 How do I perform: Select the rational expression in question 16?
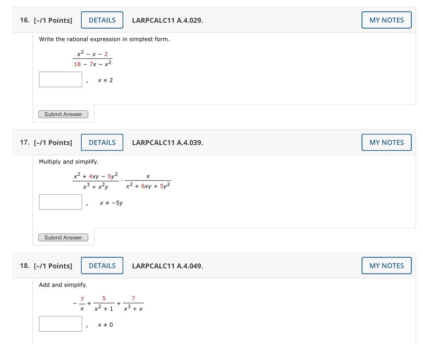[93, 59]
